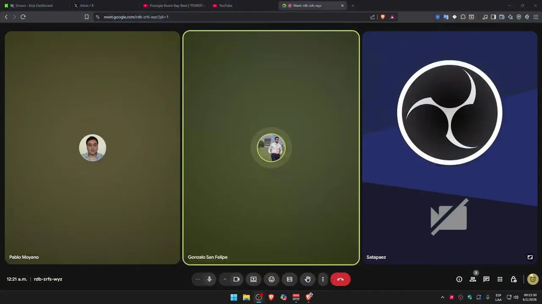542x304 pixels.
Task: Open volume control in system tray
Action: [516, 297]
